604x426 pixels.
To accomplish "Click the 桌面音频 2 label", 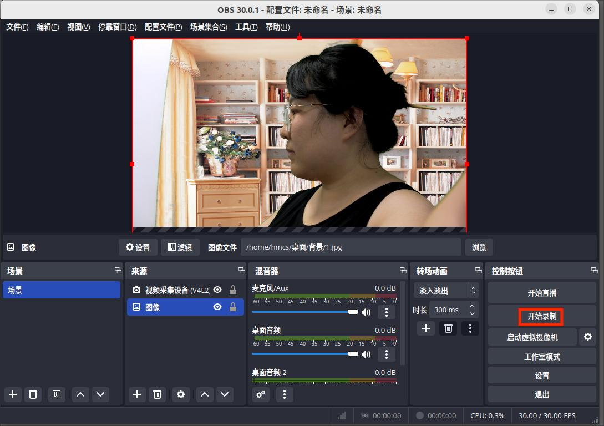I will pos(269,372).
